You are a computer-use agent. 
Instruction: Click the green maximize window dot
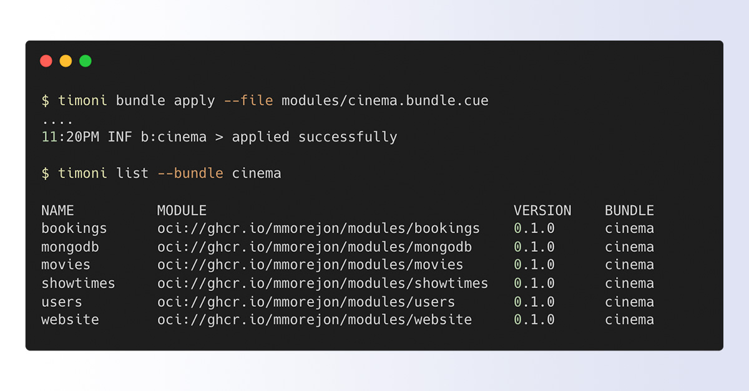coord(86,61)
